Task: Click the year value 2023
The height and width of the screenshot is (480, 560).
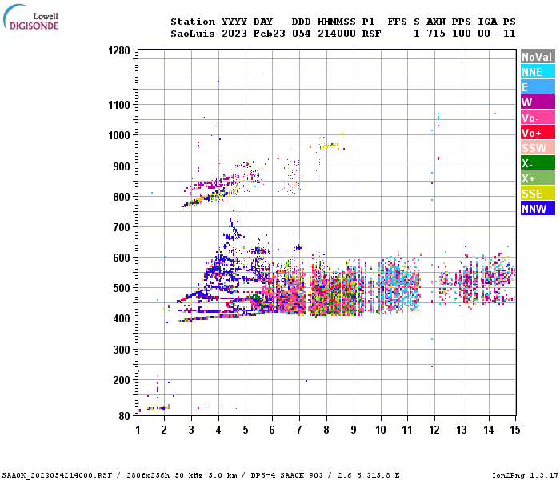Action: (234, 34)
